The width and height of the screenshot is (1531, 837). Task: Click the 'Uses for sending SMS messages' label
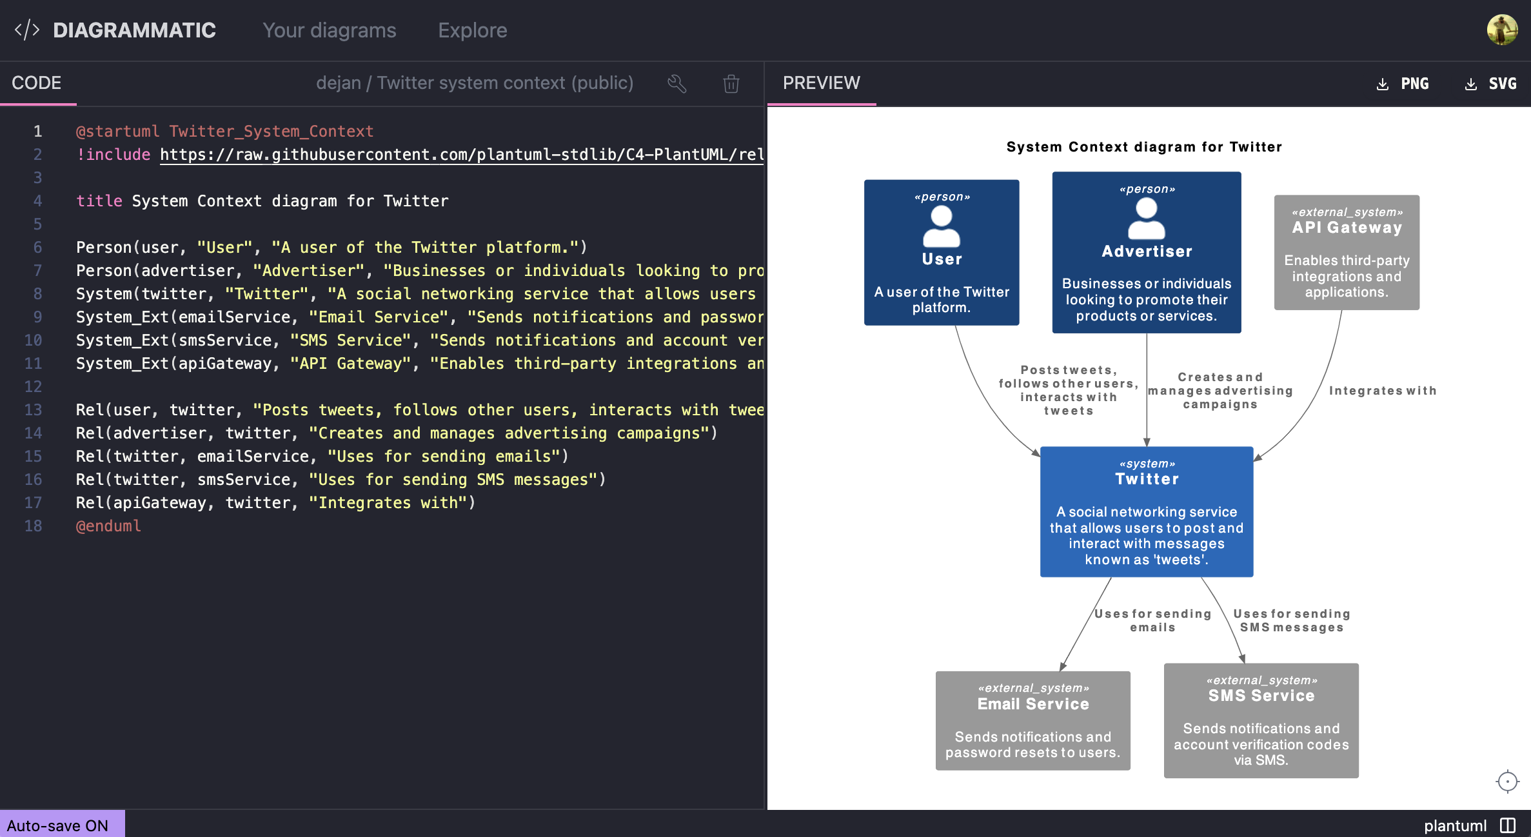[1292, 620]
